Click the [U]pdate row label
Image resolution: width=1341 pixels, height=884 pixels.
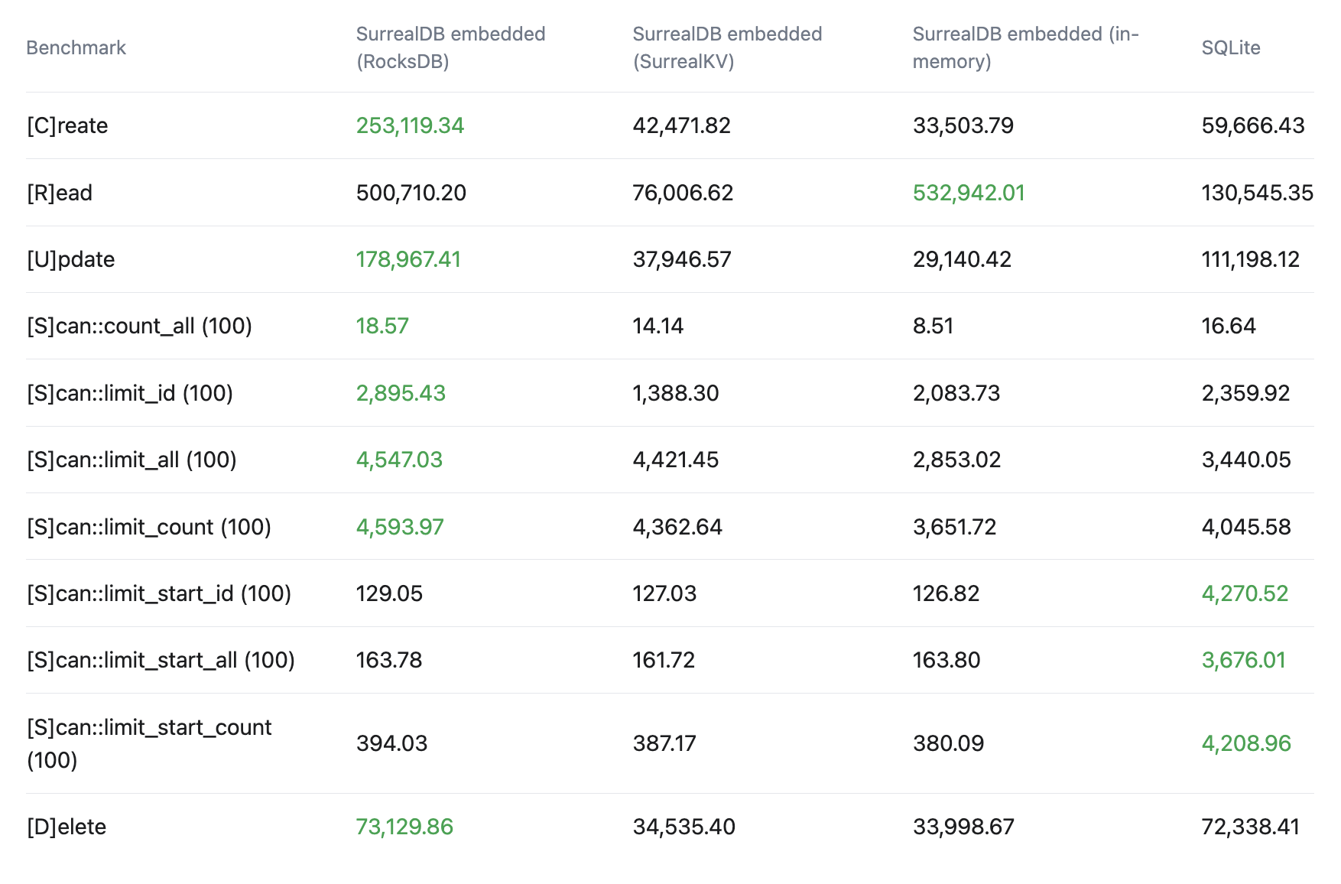(70, 259)
